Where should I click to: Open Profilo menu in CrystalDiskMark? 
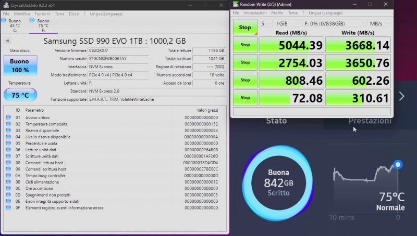coord(277,12)
